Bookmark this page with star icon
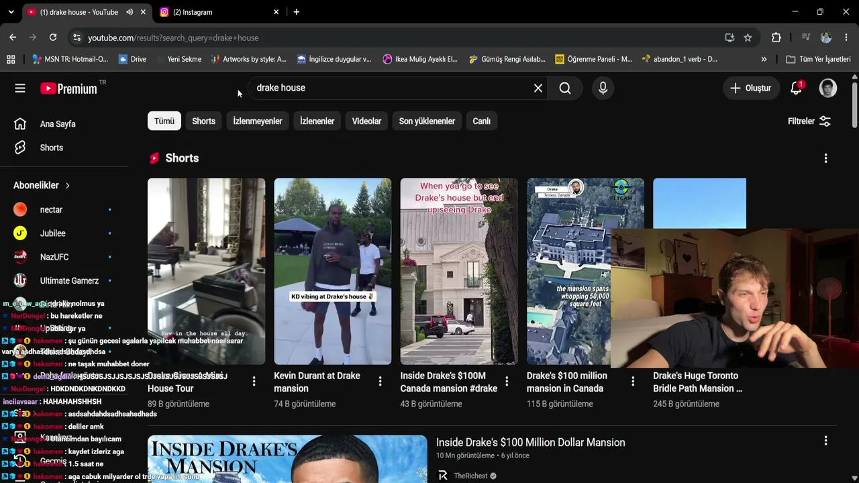 (748, 38)
